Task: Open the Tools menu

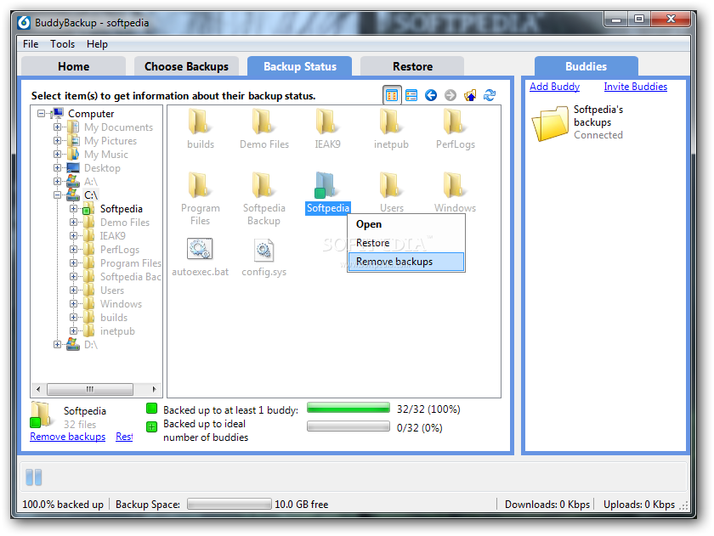Action: click(62, 44)
